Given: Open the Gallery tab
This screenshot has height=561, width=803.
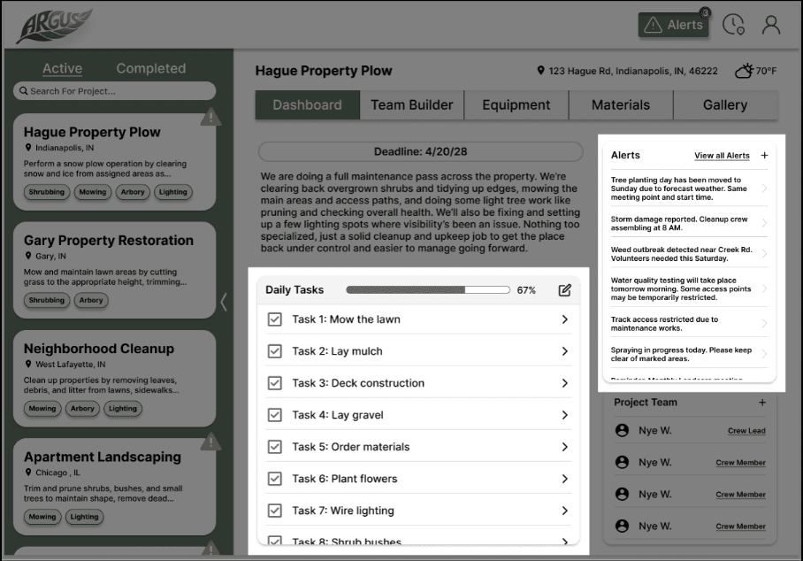Looking at the screenshot, I should 725,105.
